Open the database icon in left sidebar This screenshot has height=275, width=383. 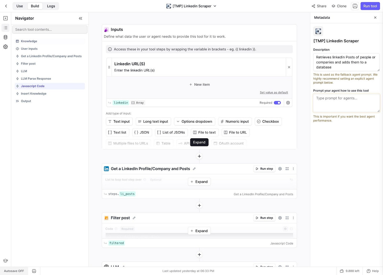[6, 37]
